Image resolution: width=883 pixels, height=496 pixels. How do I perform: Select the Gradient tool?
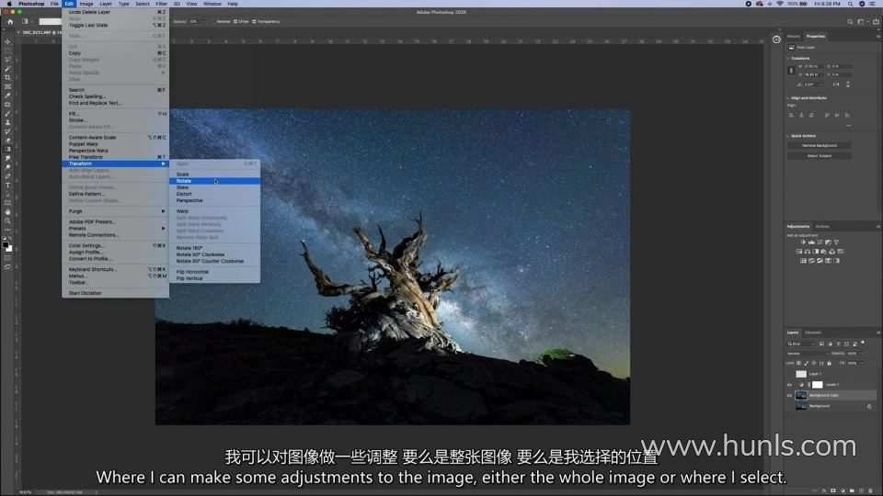click(x=8, y=150)
